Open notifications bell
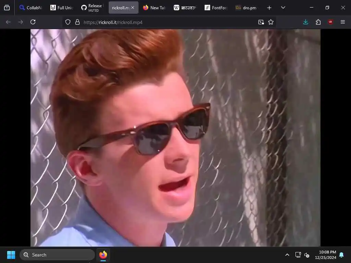This screenshot has height=263, width=351. 342,255
